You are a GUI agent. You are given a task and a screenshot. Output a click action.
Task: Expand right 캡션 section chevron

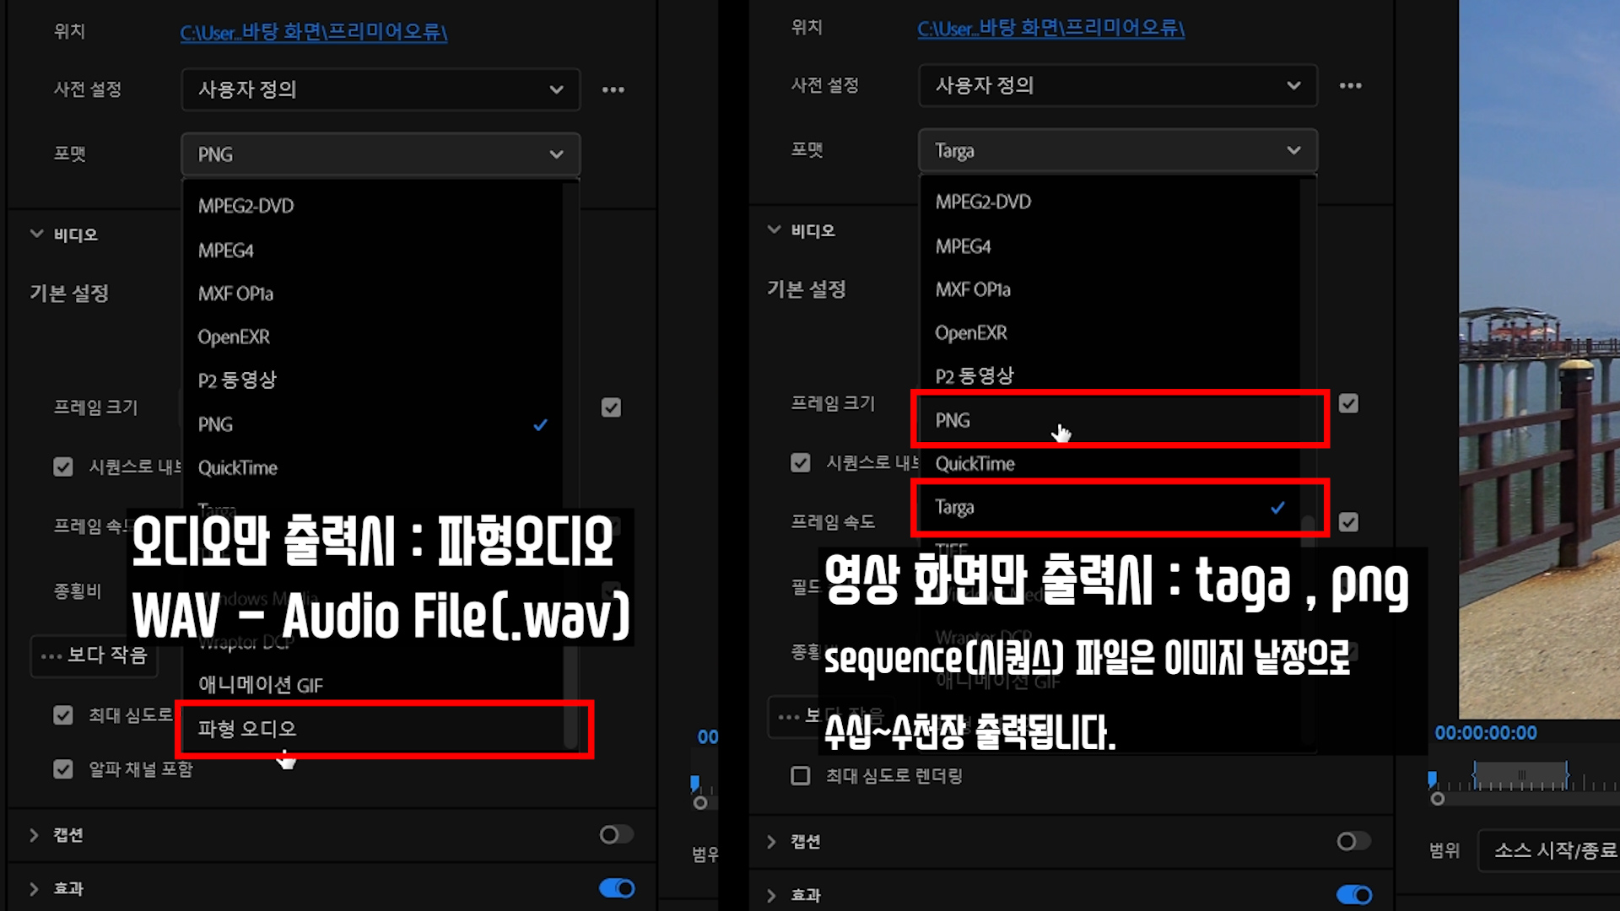[x=771, y=841]
